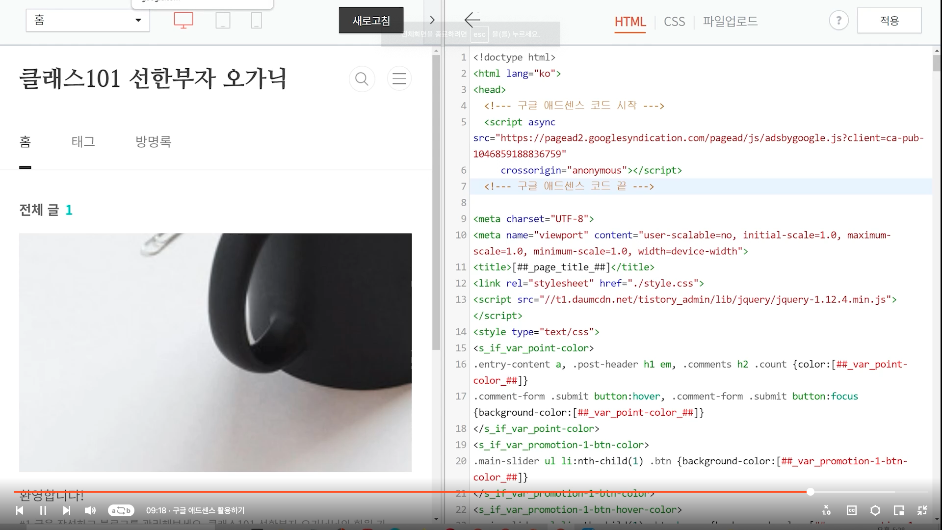Select the desktop preview icon

point(183,21)
